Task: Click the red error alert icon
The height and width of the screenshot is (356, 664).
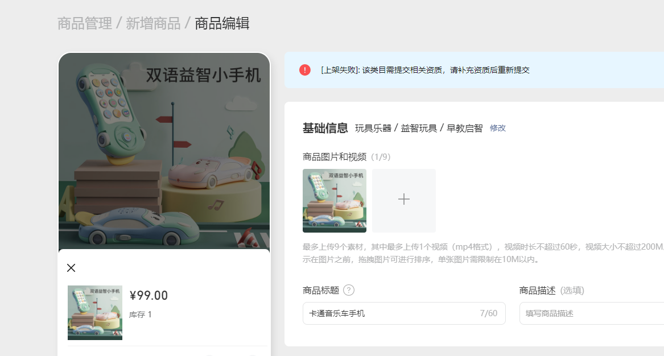Action: [305, 70]
